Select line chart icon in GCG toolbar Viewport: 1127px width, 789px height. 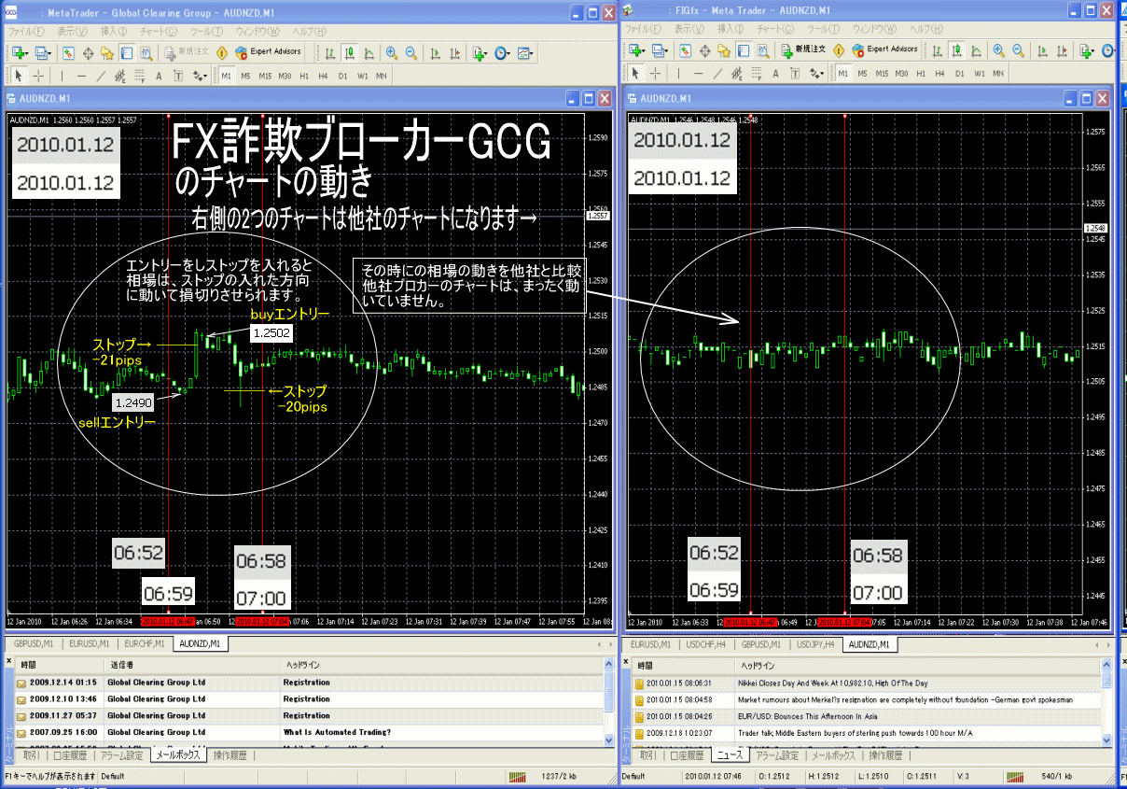(369, 53)
